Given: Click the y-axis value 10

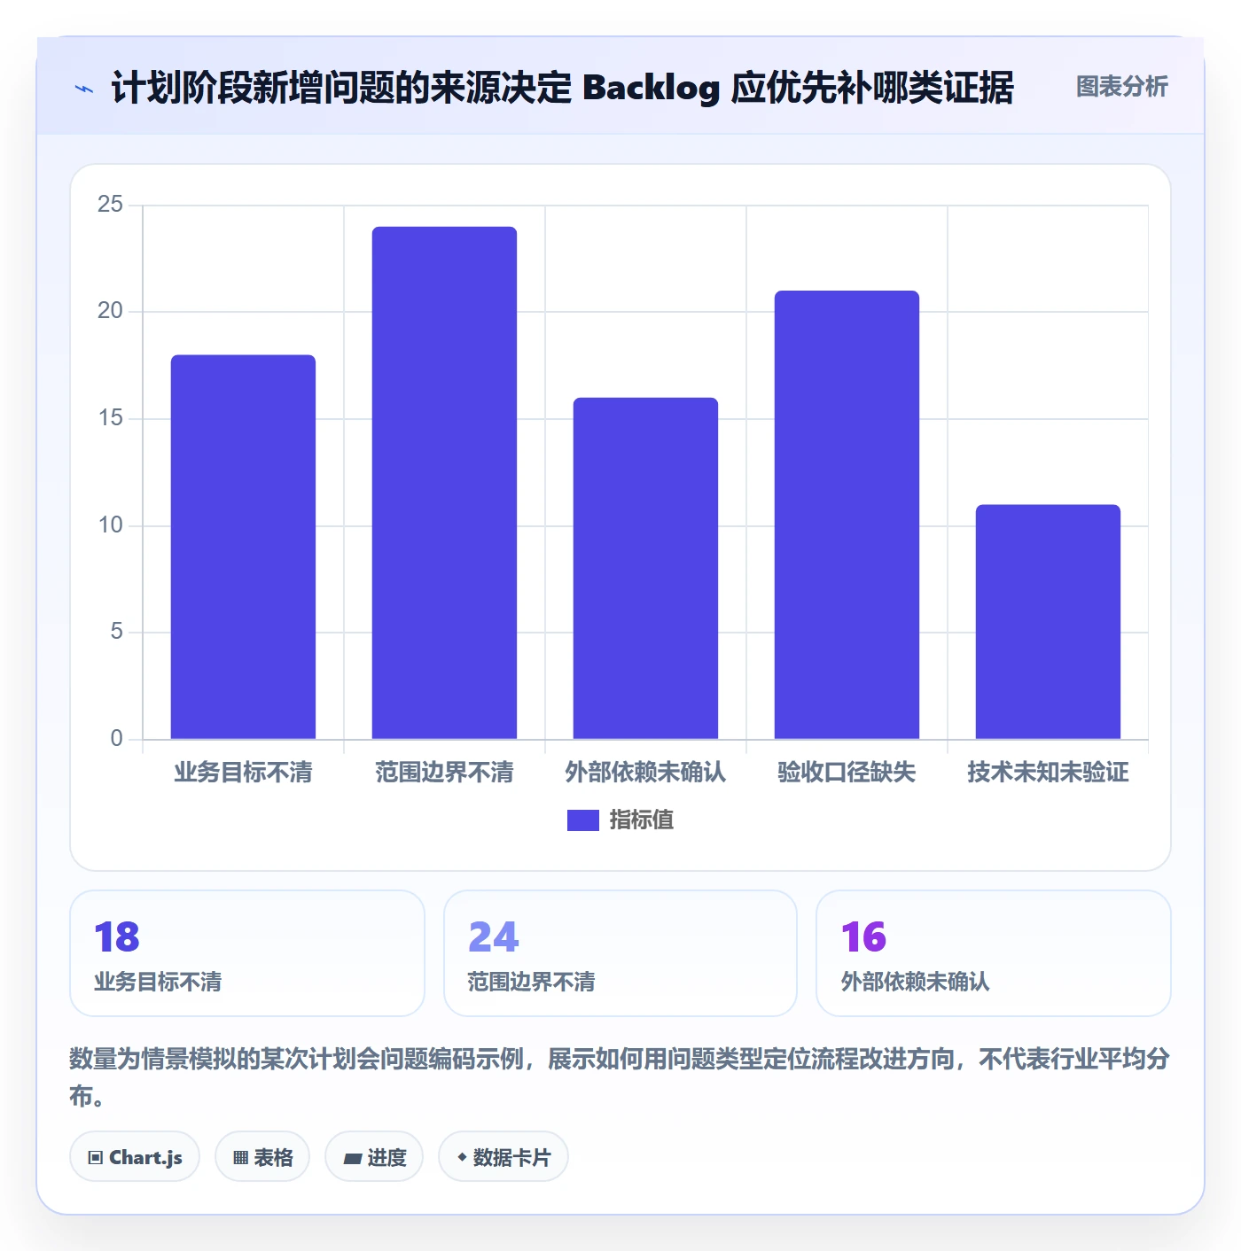Looking at the screenshot, I should [110, 525].
